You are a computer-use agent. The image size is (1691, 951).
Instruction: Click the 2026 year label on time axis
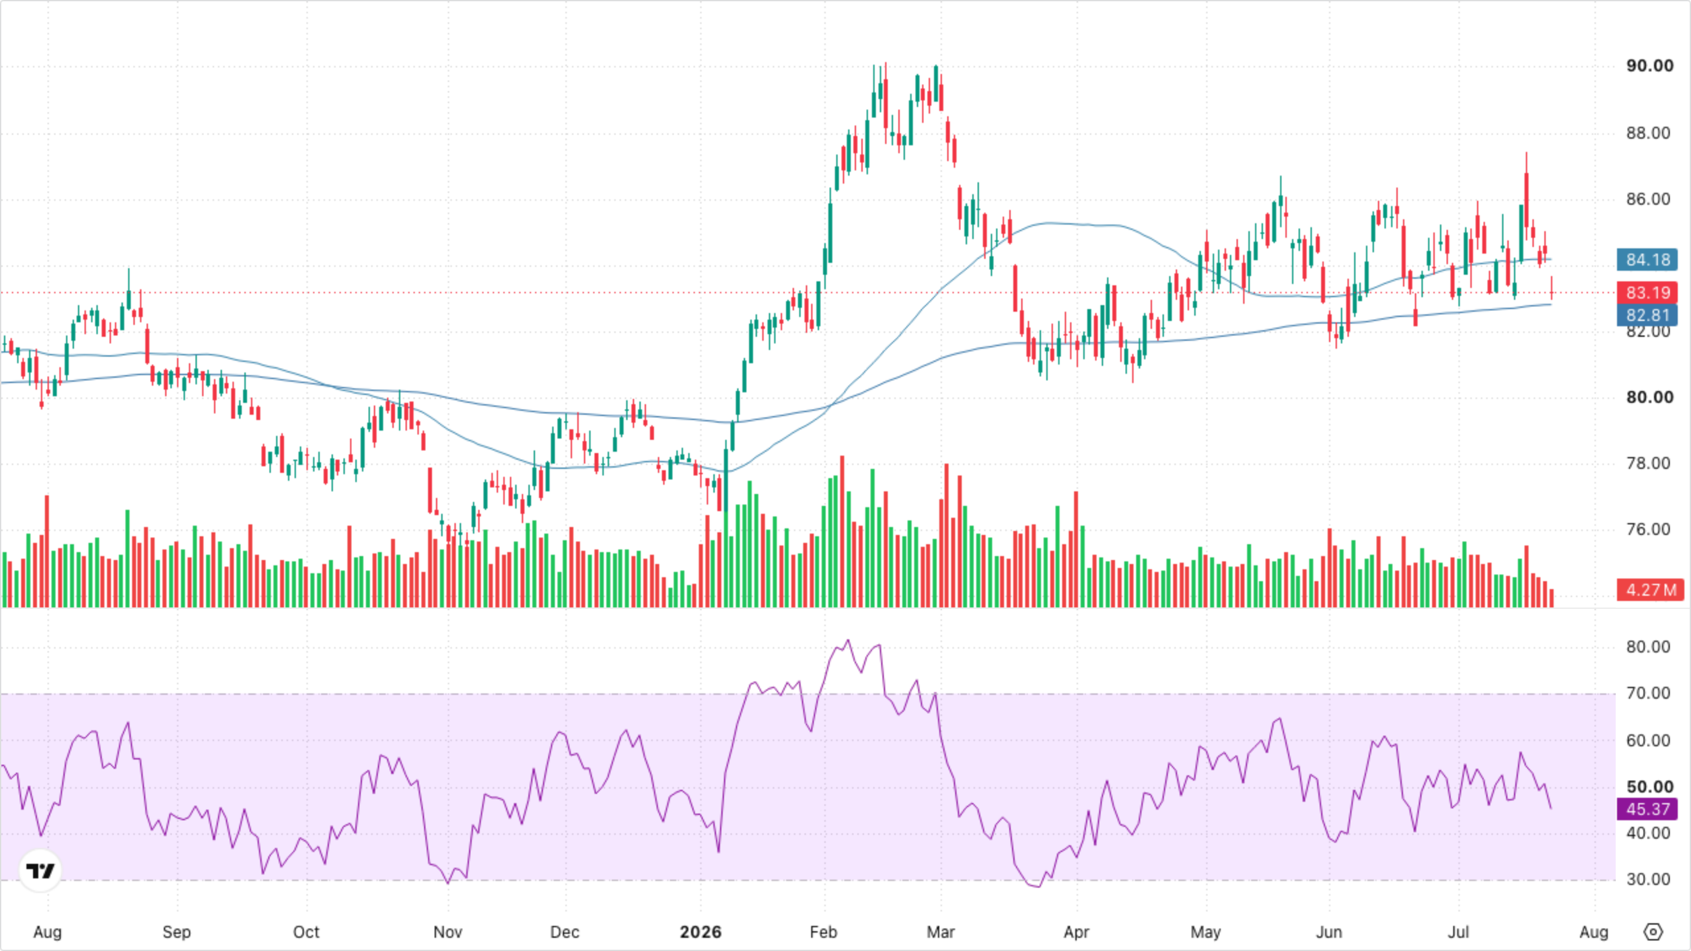701,933
